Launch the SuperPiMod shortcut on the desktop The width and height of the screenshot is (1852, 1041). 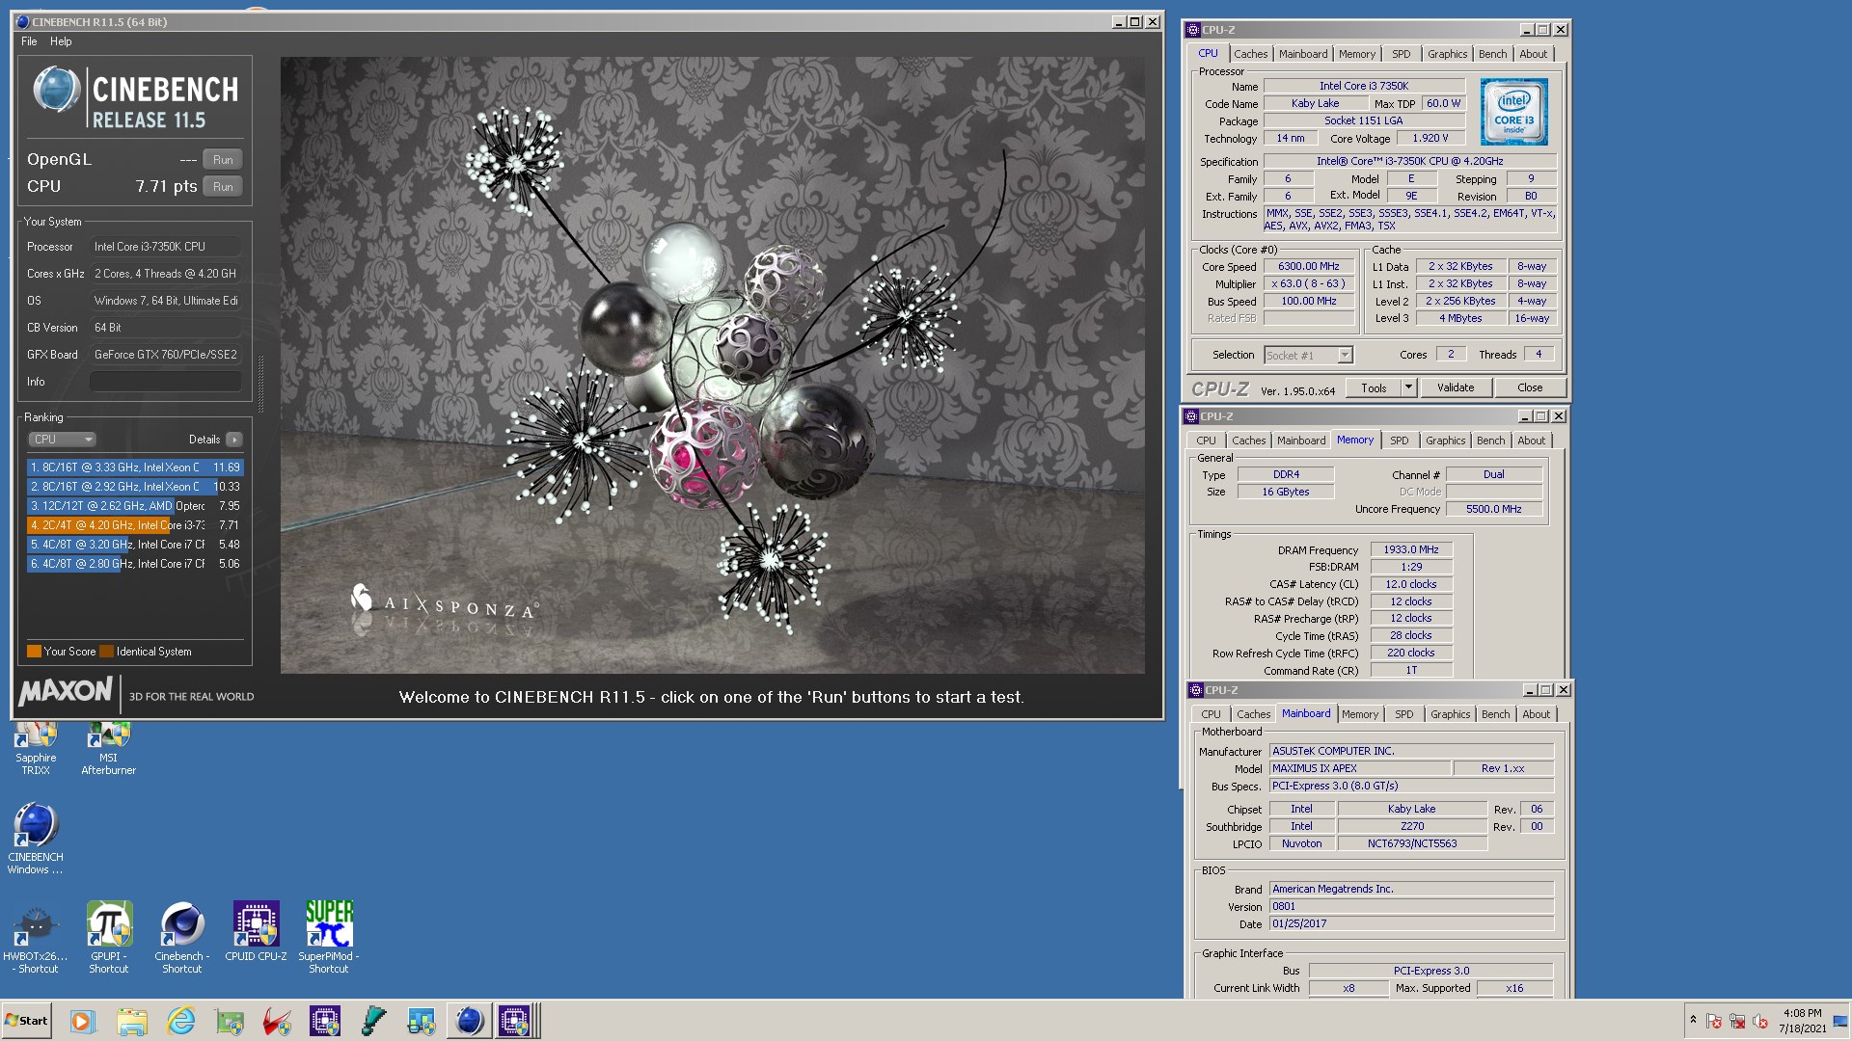[329, 938]
